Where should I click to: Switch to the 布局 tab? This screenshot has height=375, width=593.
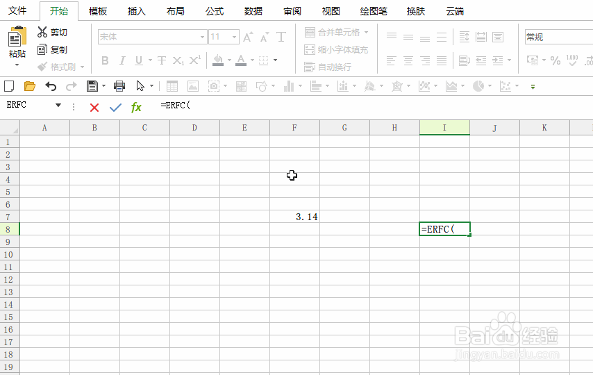click(x=176, y=11)
